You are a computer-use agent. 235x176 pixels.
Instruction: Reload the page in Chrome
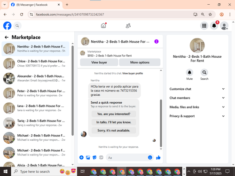click(x=22, y=15)
